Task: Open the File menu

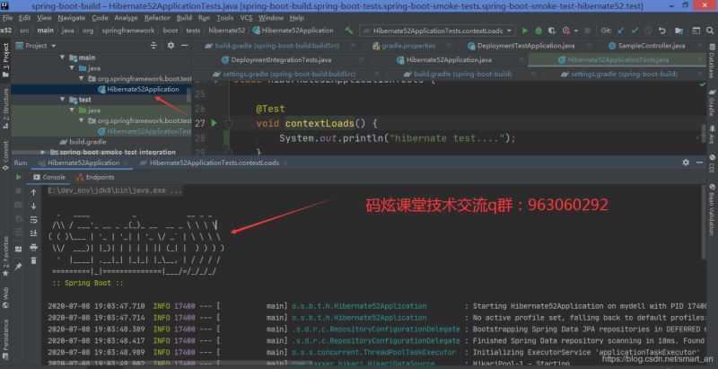Action: coord(7,18)
